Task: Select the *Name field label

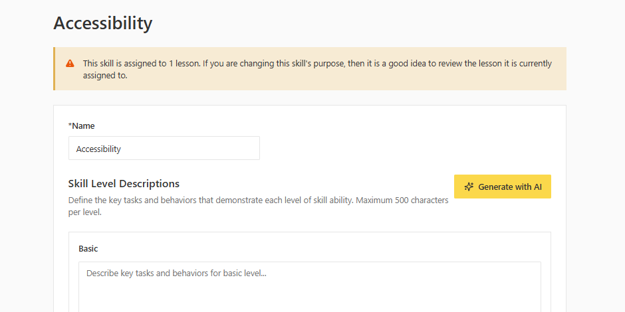Action: [x=83, y=125]
